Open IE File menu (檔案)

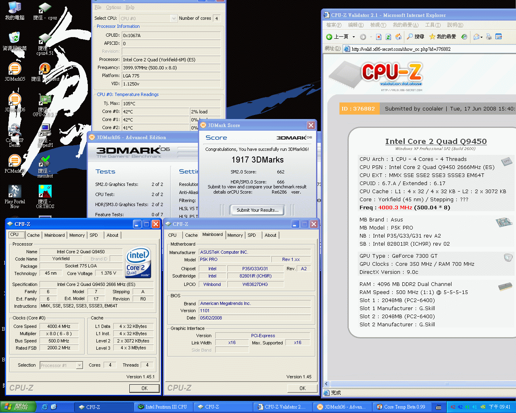[334, 25]
